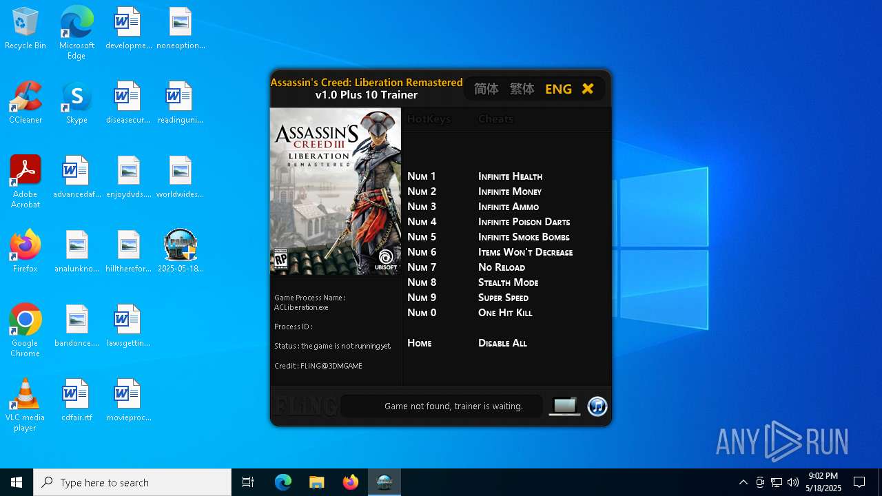Select the bandonce... image file icon
882x496 pixels.
coord(76,327)
